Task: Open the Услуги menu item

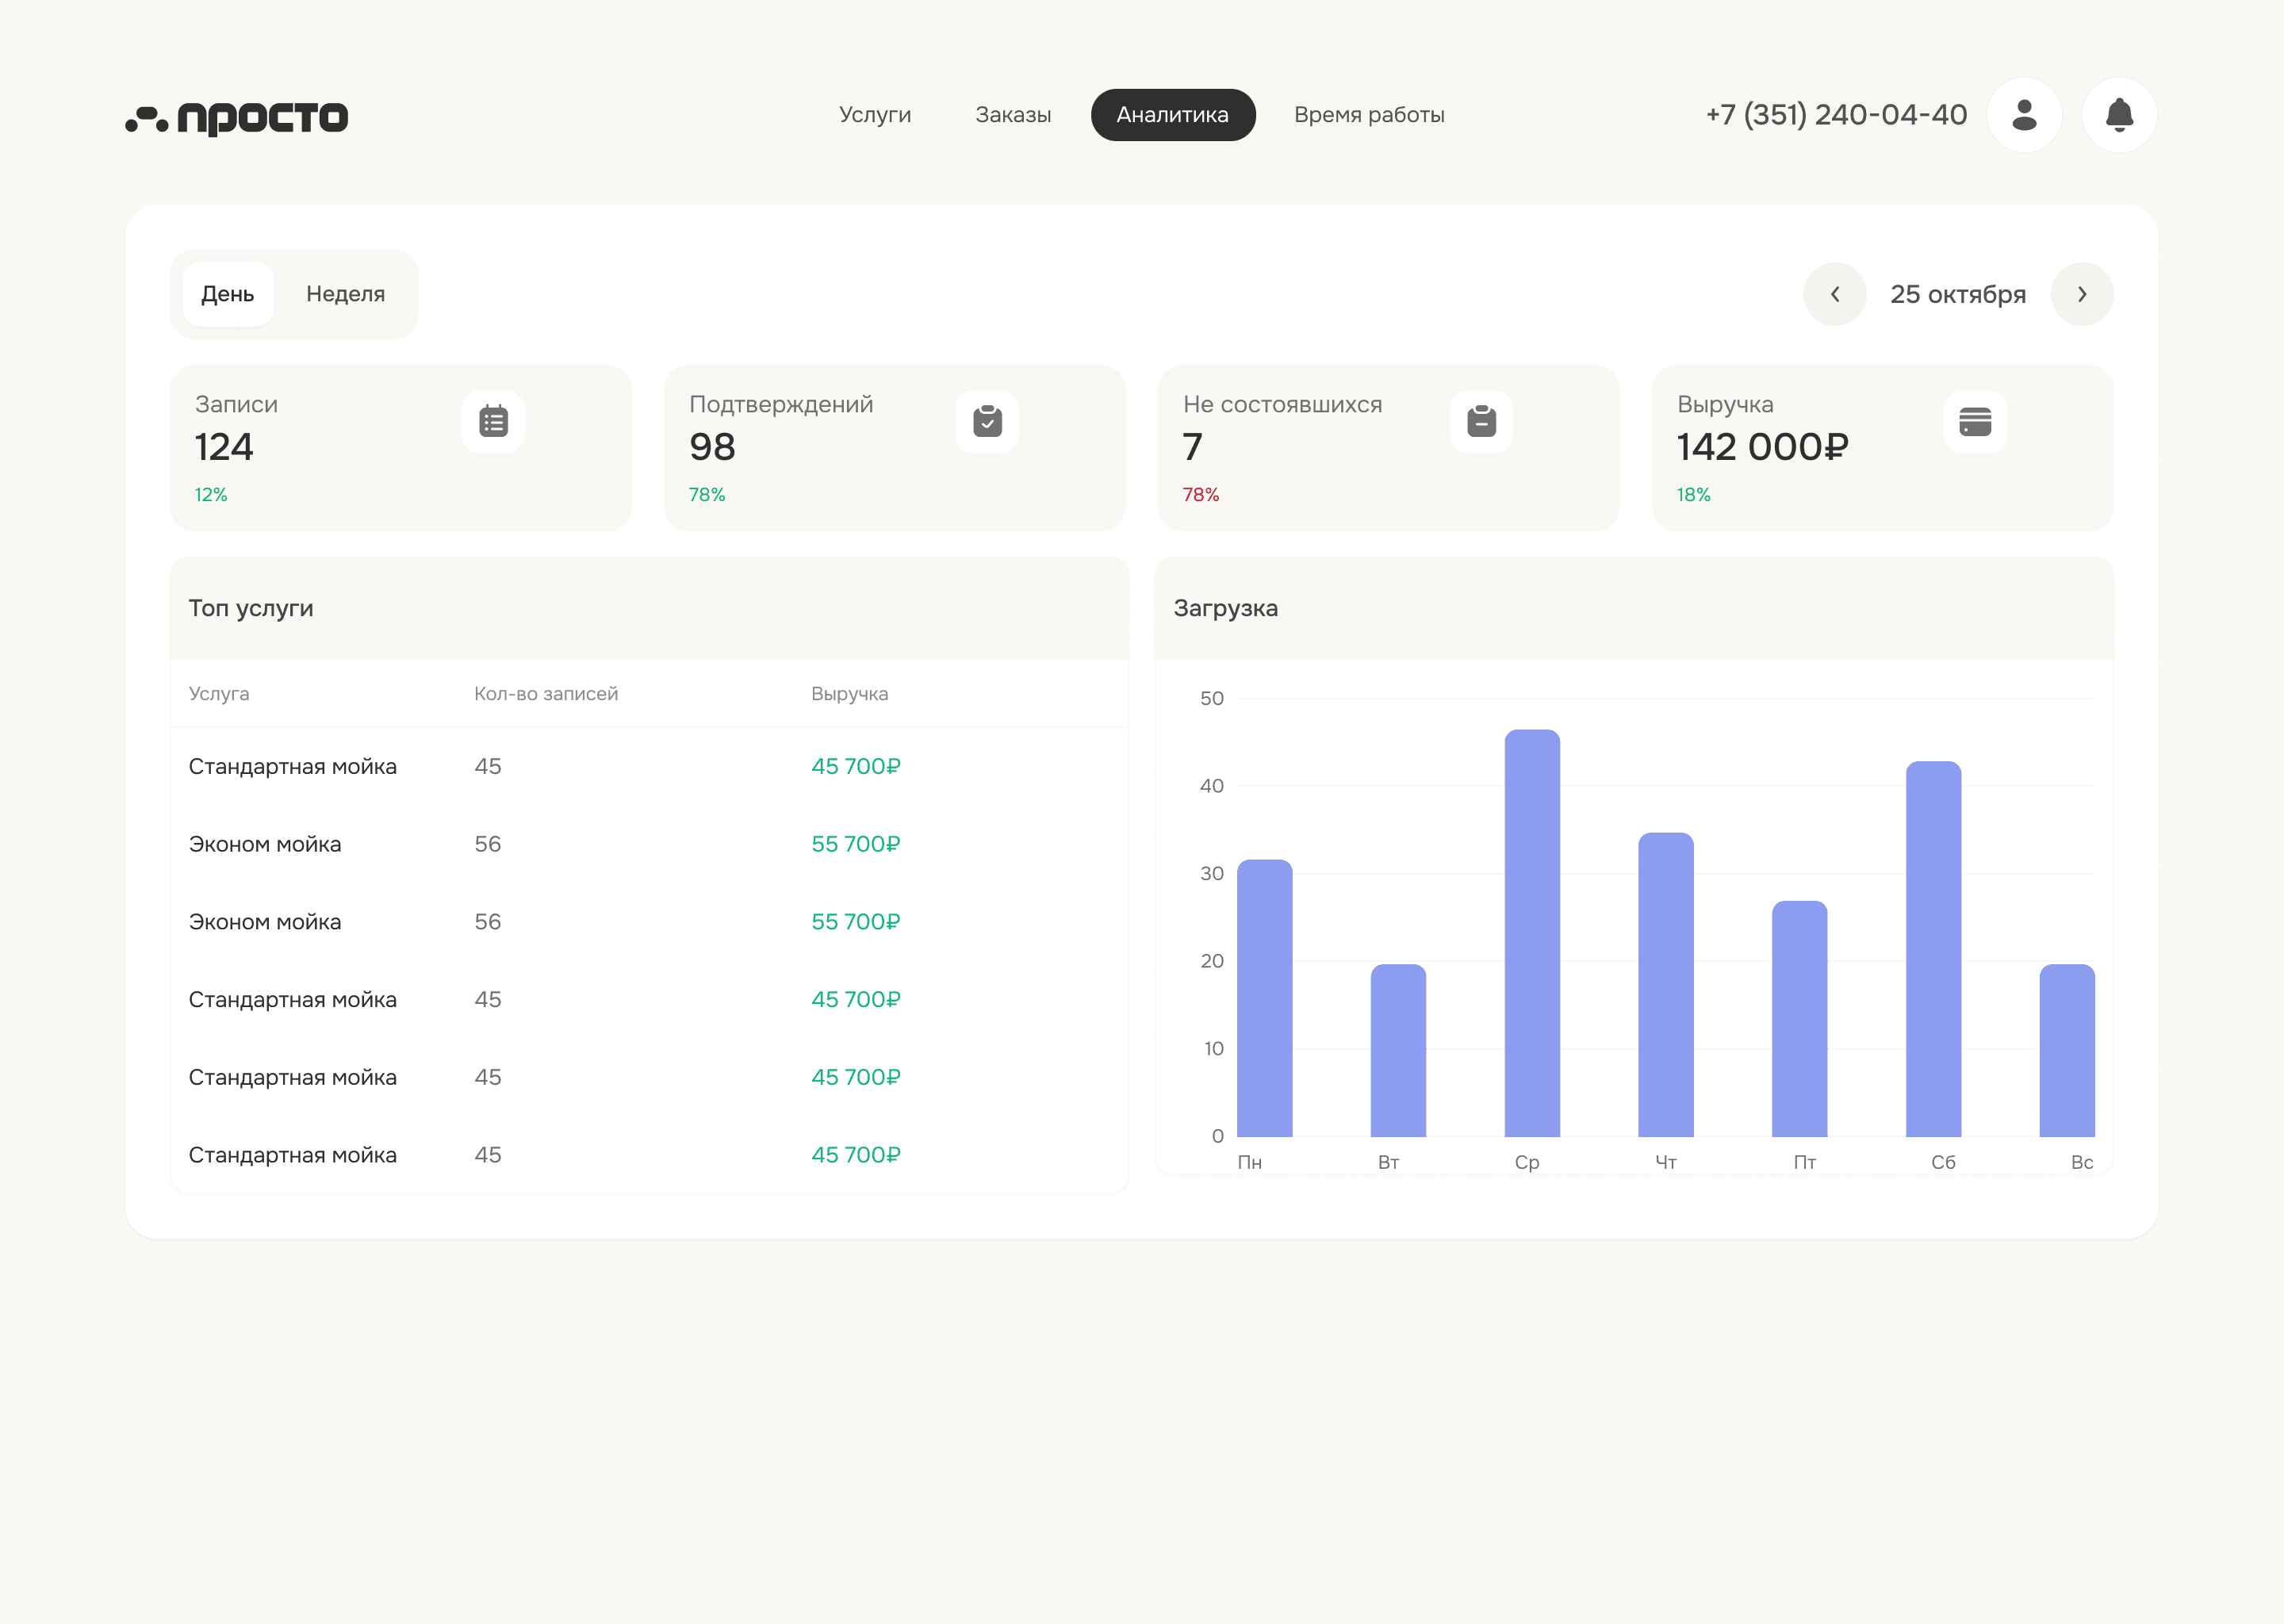Action: point(875,115)
